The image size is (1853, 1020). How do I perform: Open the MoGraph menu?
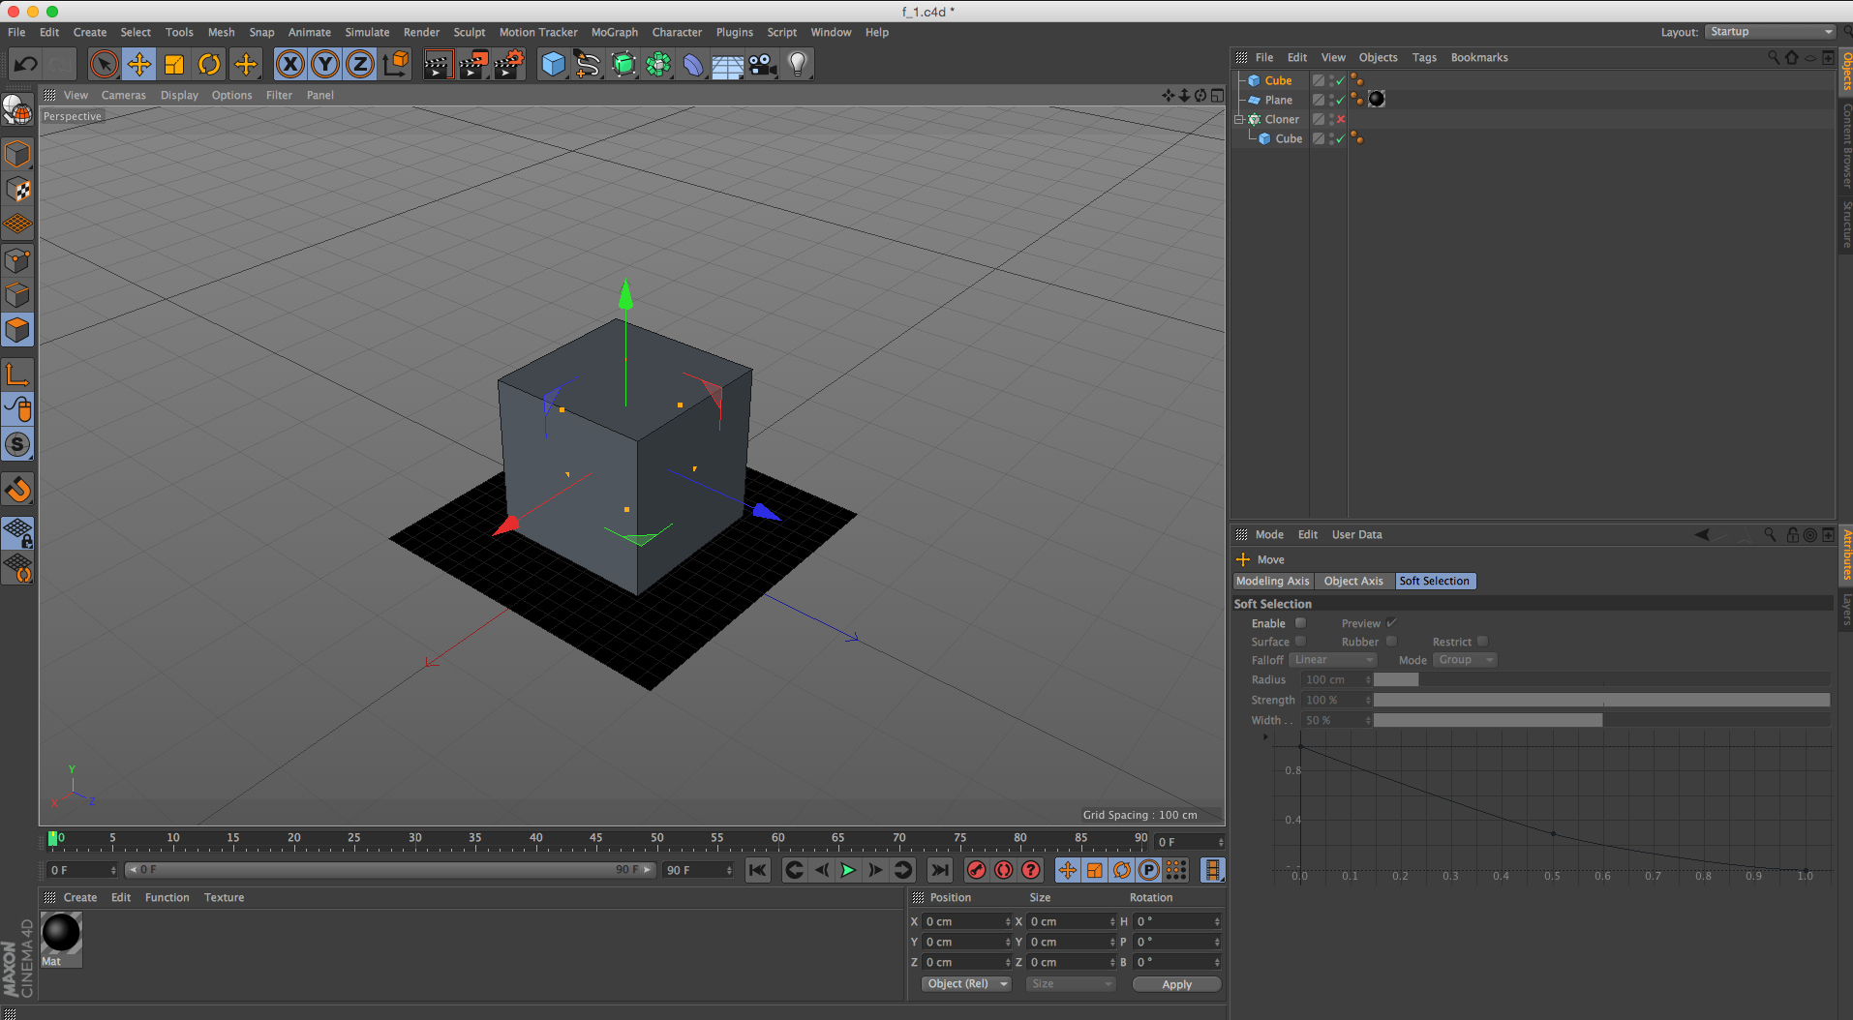615,32
